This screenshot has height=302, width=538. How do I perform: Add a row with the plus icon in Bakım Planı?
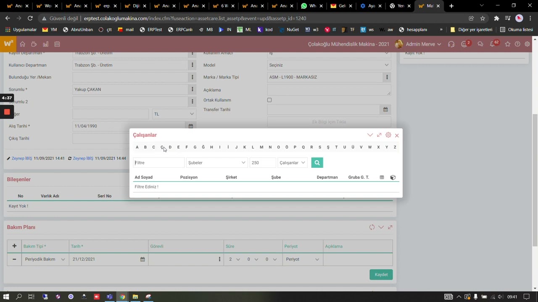pos(14,246)
